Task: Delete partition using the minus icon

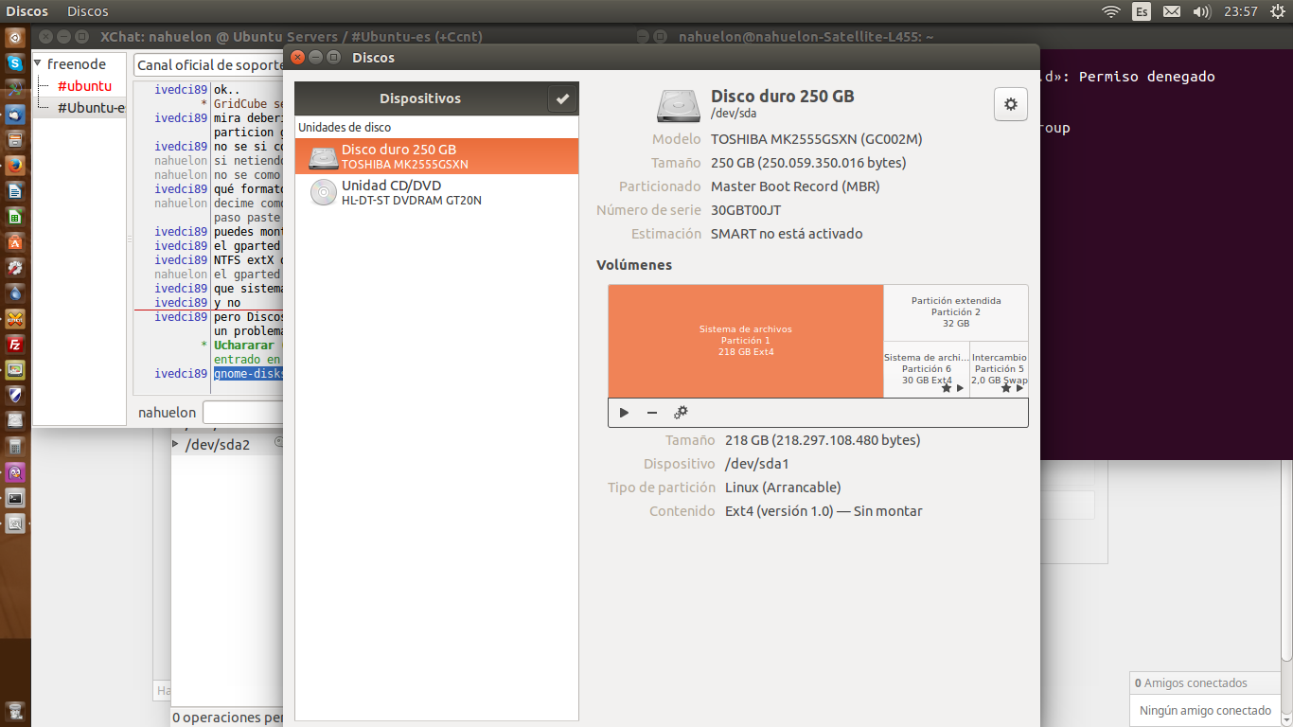Action: coord(652,413)
